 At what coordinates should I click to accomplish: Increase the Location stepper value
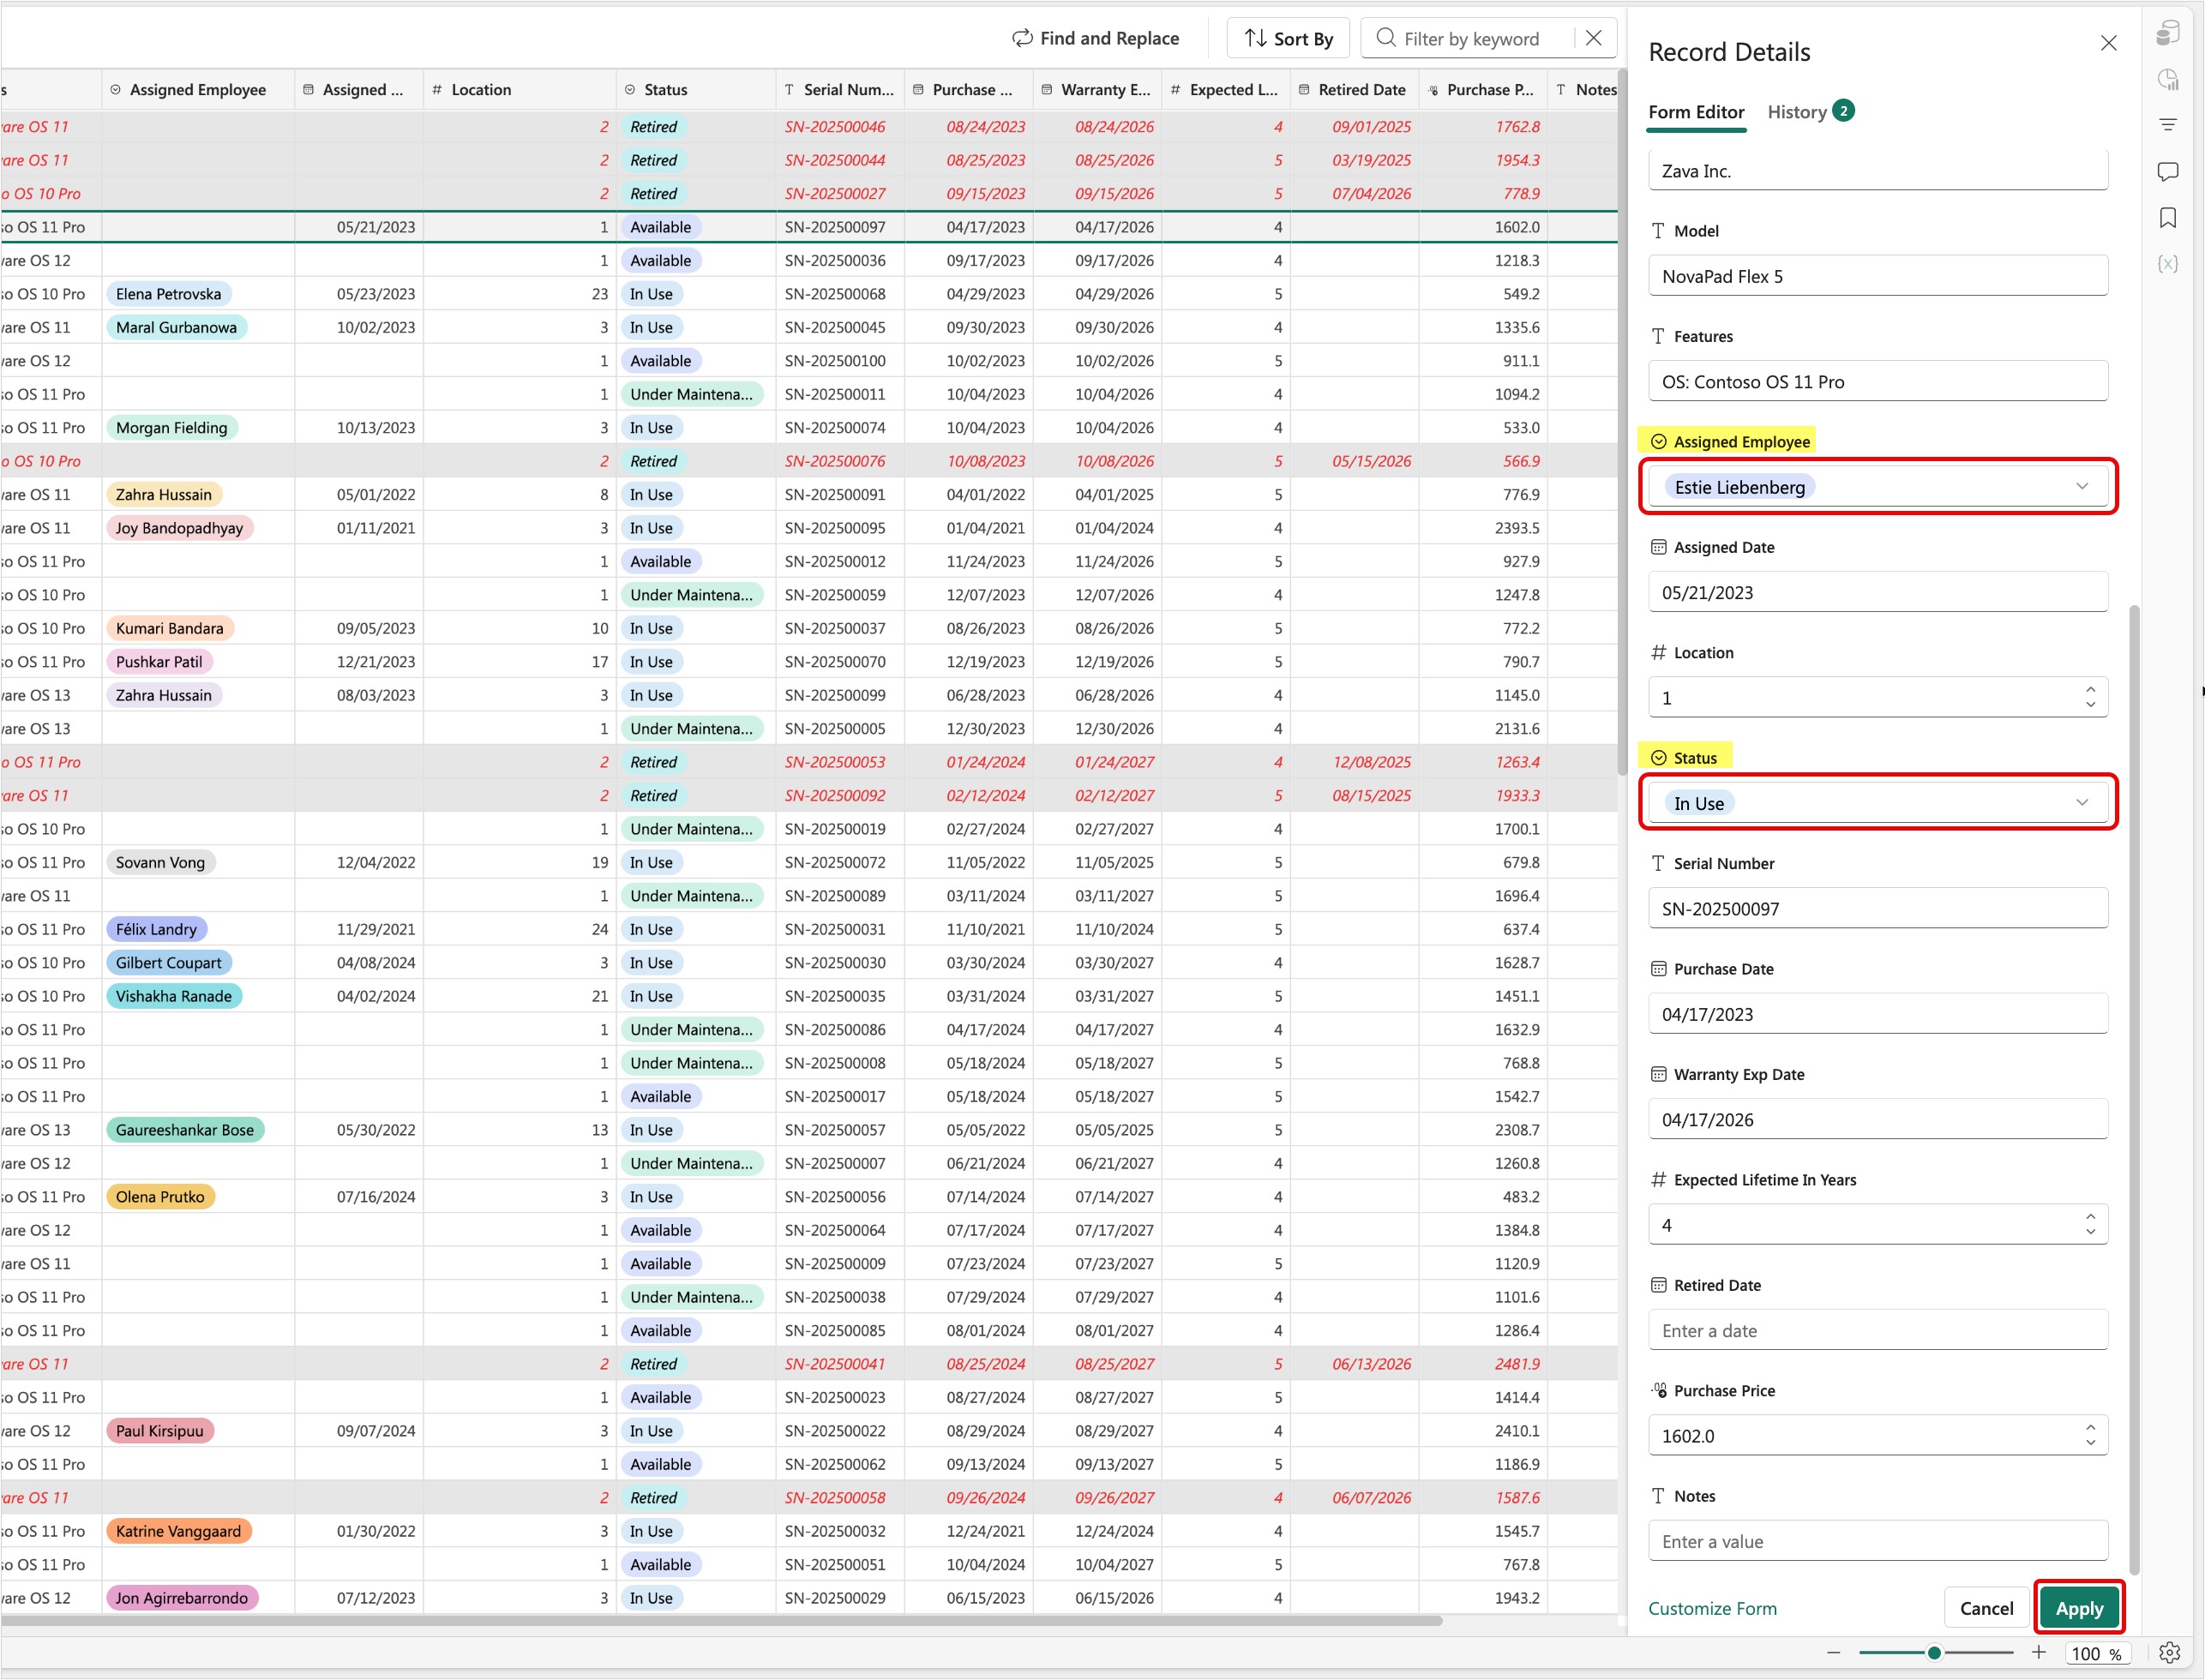(x=2090, y=689)
